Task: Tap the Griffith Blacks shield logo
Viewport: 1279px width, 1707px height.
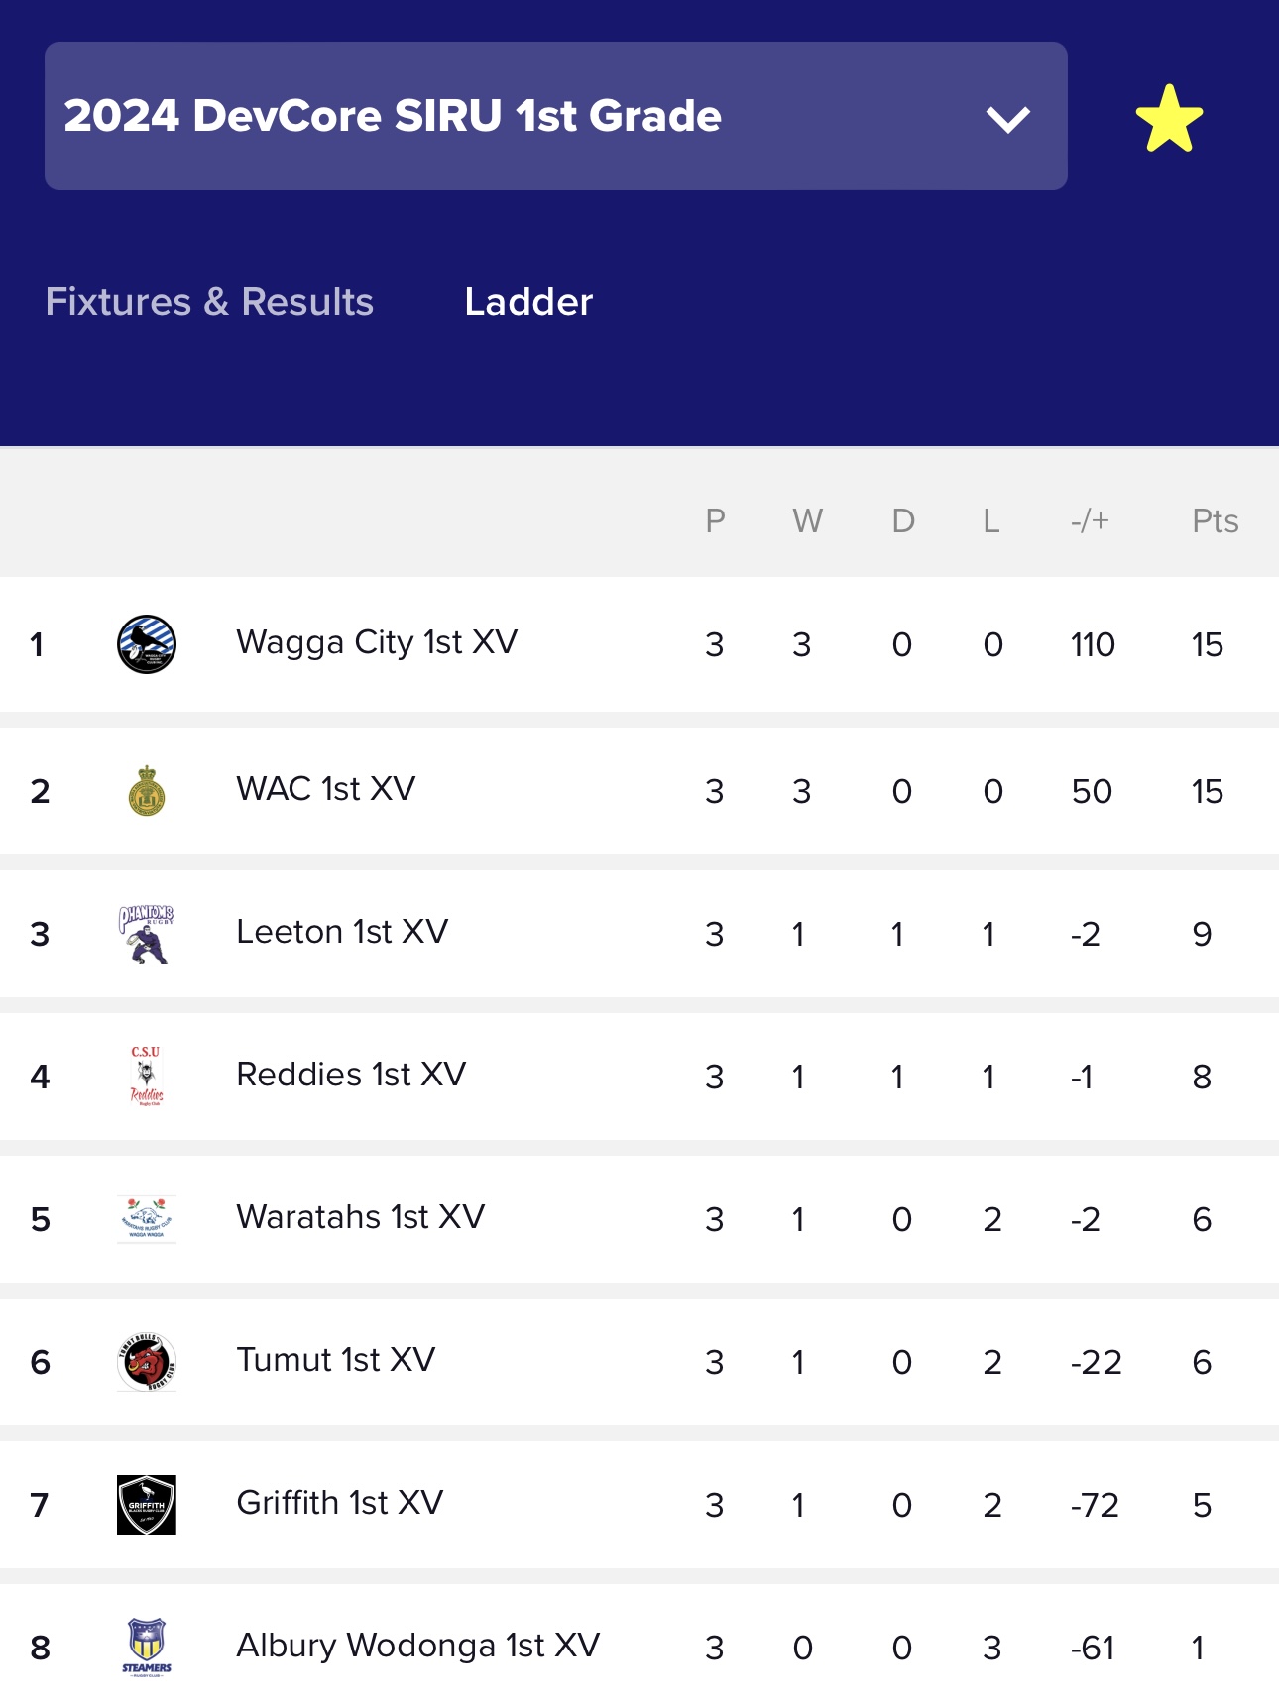Action: point(147,1505)
